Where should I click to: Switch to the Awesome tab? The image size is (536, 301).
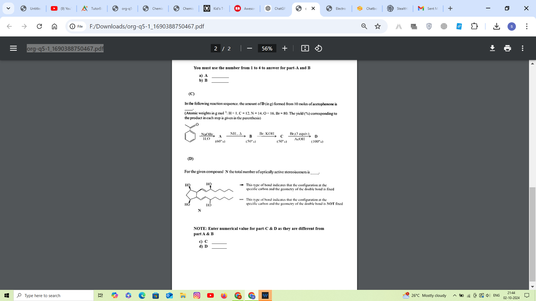245,8
